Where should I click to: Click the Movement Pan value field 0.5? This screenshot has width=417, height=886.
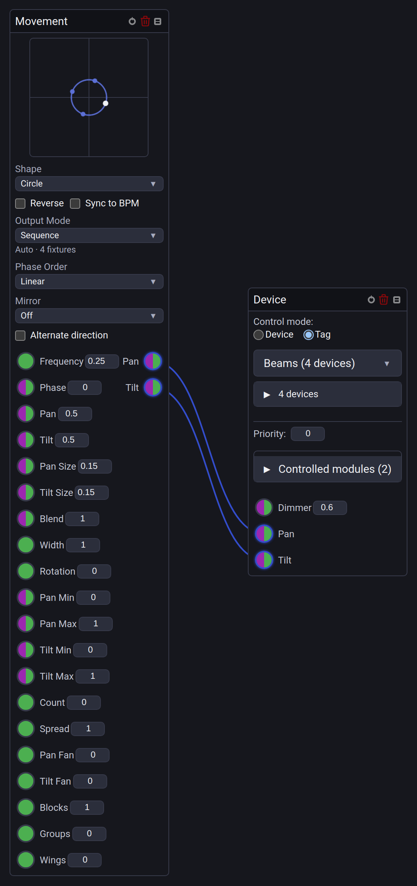(x=75, y=414)
